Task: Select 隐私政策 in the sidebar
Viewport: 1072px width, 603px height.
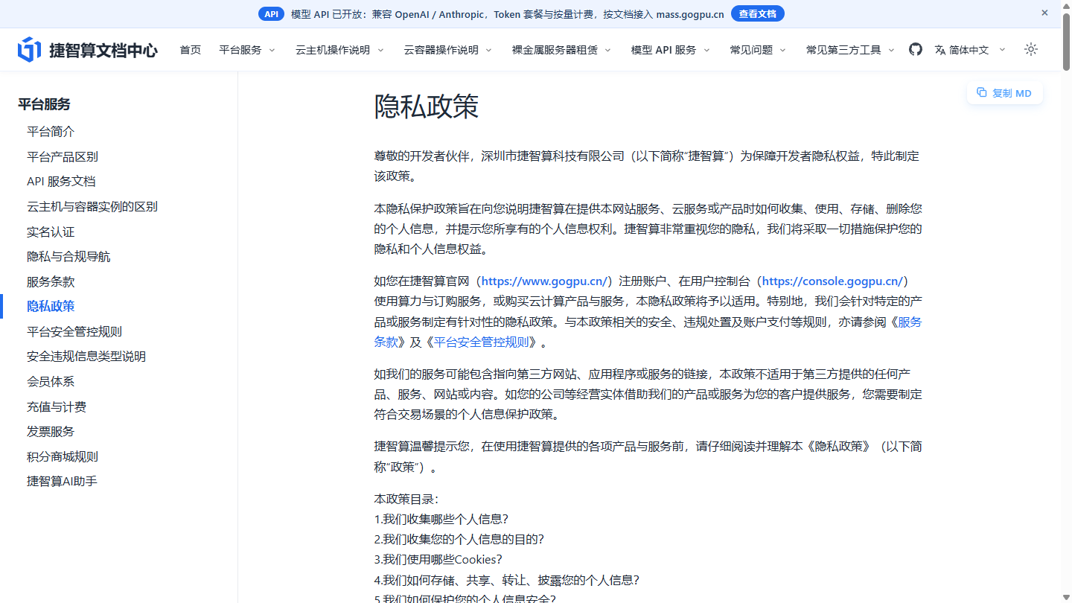Action: tap(51, 307)
